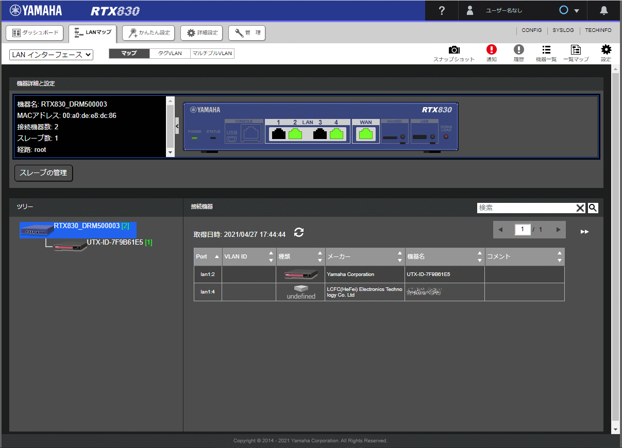Open the LAN interface dropdown
This screenshot has width=622, height=448.
tap(51, 55)
